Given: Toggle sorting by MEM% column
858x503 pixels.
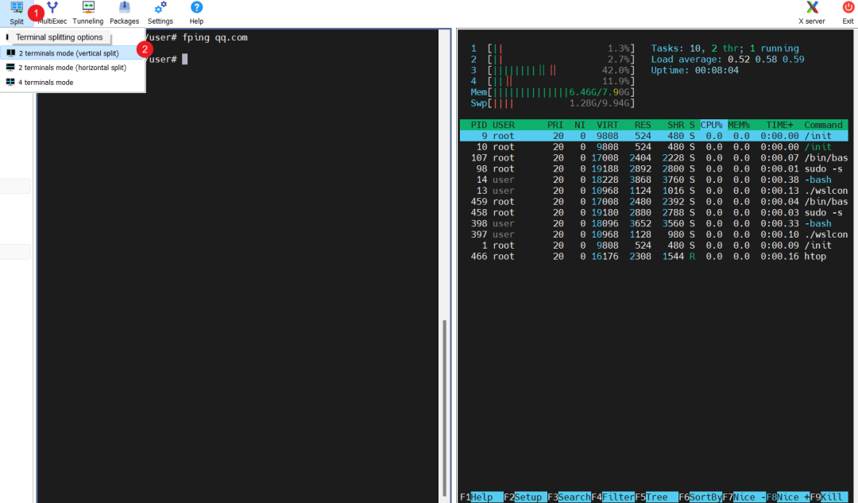Looking at the screenshot, I should pos(740,124).
